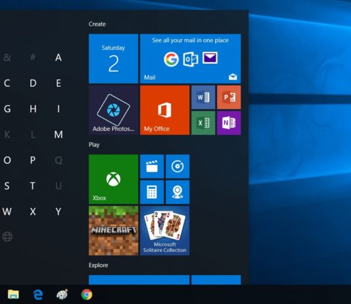The height and width of the screenshot is (304, 351).
Task: Open Microsoft Solitaire Collection tile
Action: tap(165, 231)
